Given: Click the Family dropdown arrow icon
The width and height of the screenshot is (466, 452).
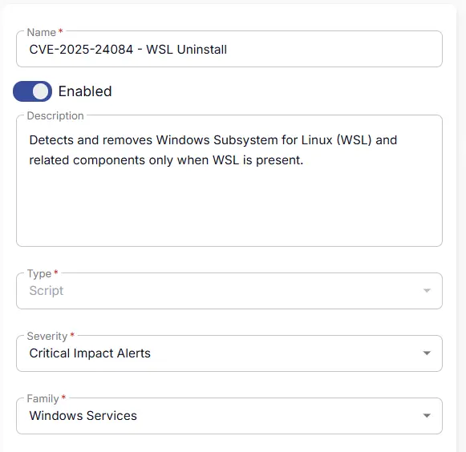Looking at the screenshot, I should [427, 416].
